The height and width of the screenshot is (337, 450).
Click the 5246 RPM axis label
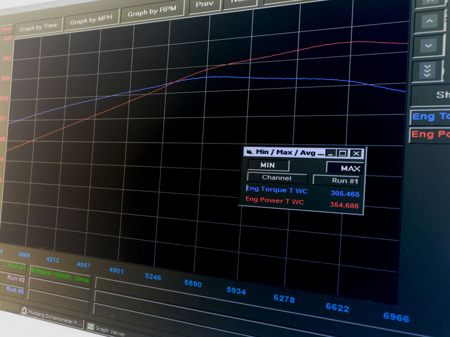point(153,276)
